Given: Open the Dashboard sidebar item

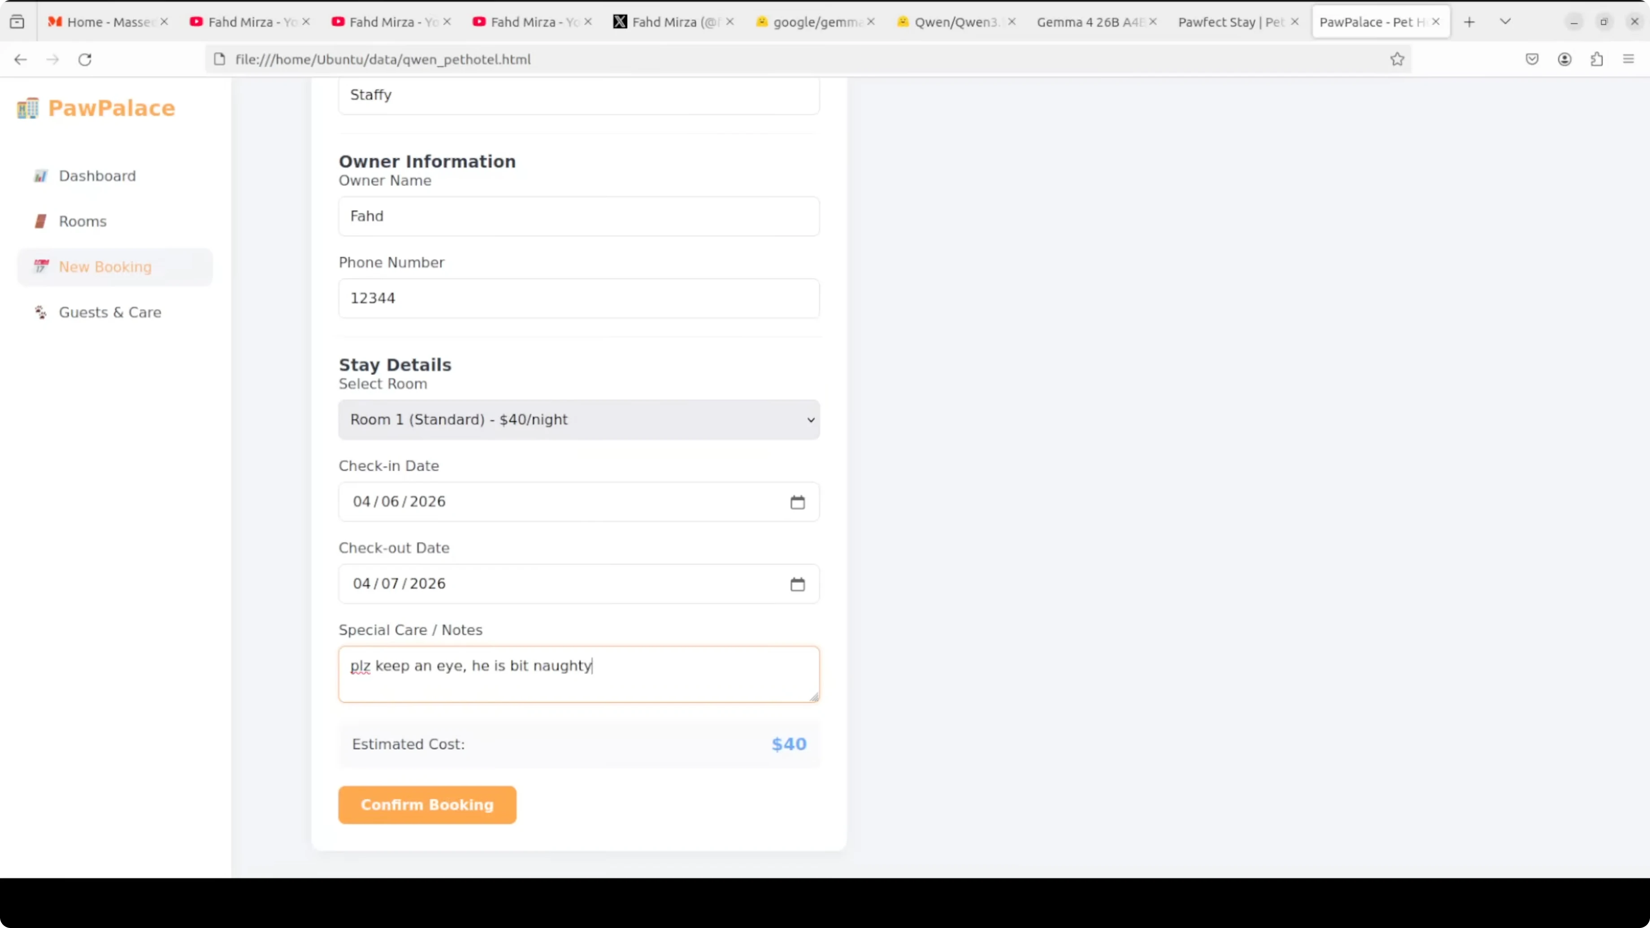Looking at the screenshot, I should coord(97,176).
